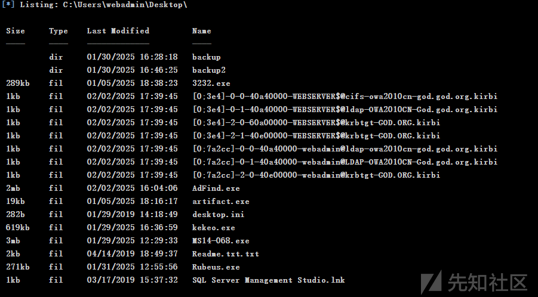Click the AdFind.exe file name
538x297 pixels.
[216, 188]
